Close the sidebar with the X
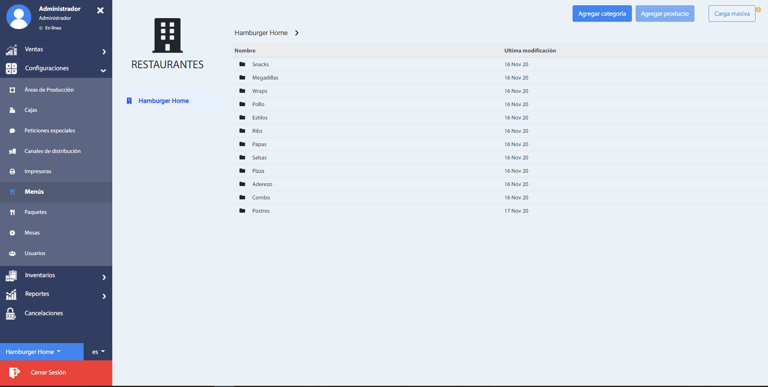Viewport: 768px width, 387px height. pyautogui.click(x=101, y=10)
